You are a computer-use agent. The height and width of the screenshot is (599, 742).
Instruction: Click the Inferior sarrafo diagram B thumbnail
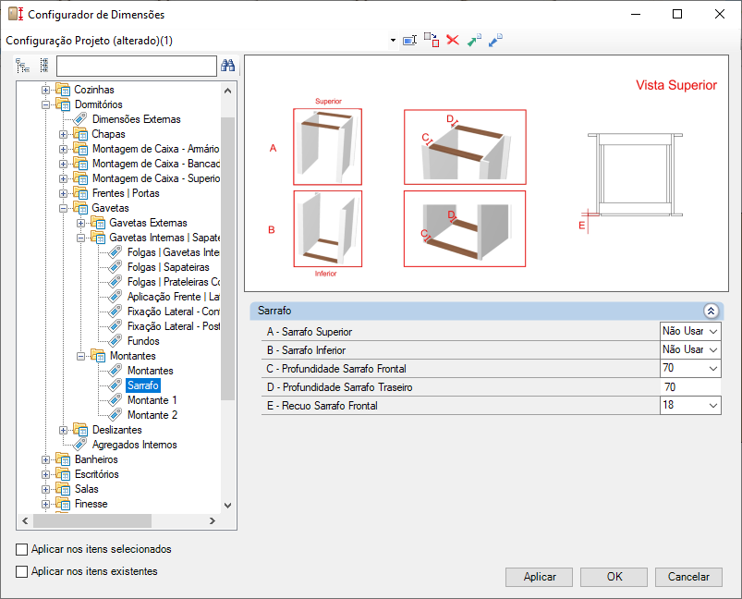(x=327, y=228)
